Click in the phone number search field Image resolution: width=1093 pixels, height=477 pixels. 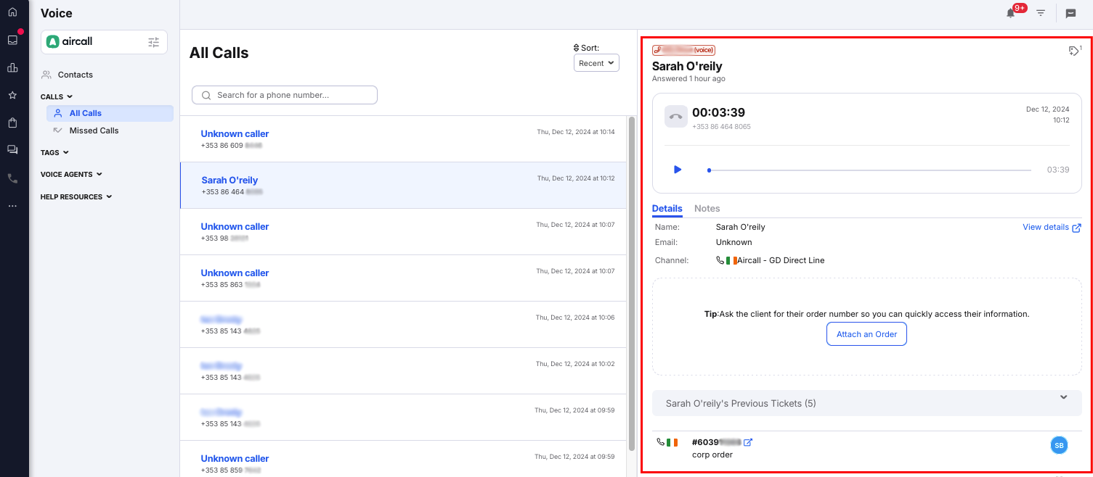click(x=285, y=95)
